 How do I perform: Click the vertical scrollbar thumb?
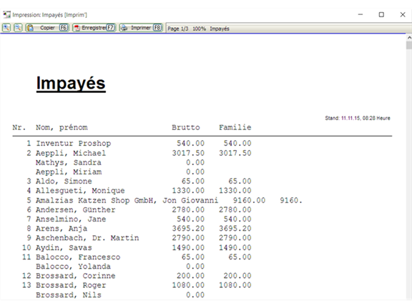tap(409, 45)
